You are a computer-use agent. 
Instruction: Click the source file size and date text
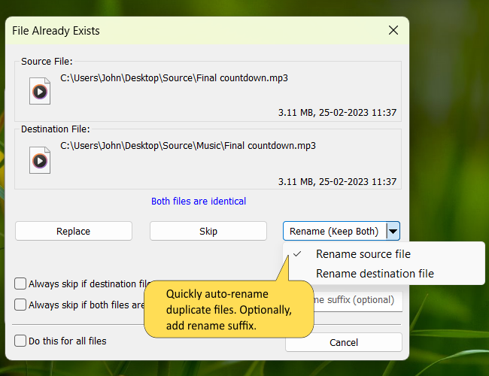pyautogui.click(x=336, y=113)
